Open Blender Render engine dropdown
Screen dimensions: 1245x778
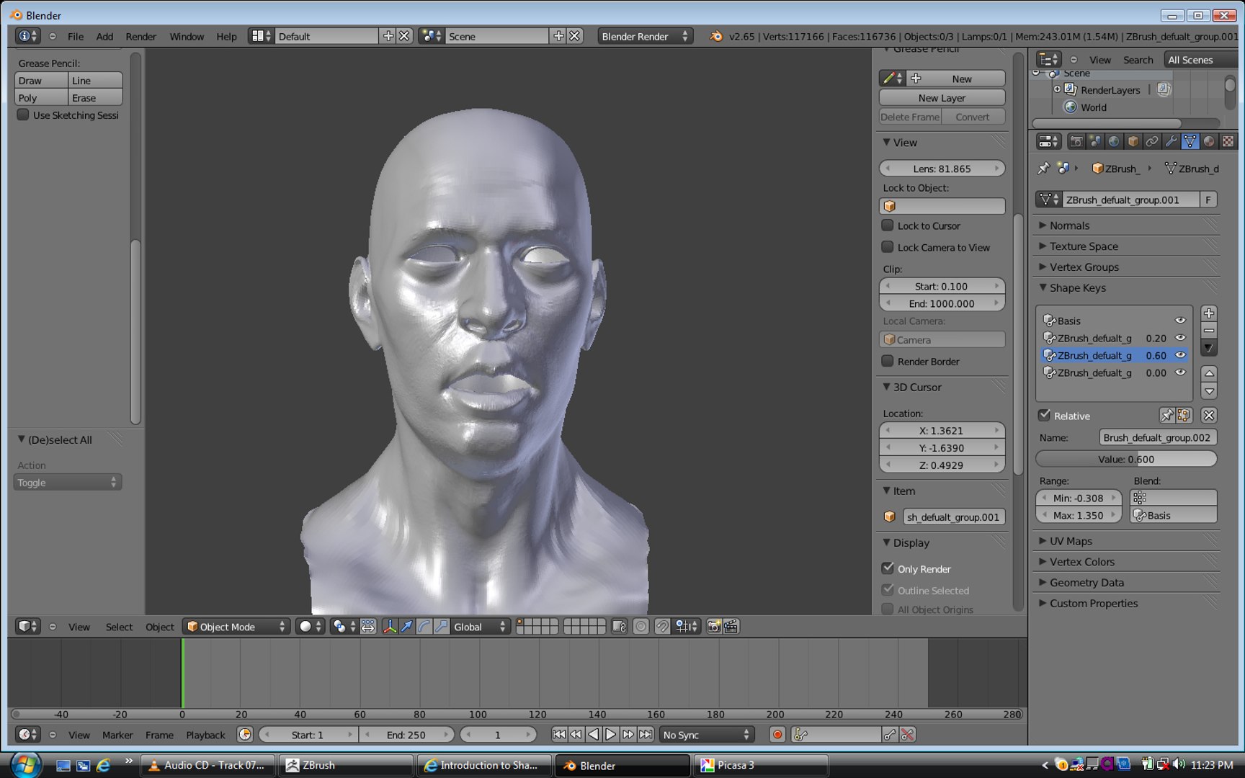coord(645,36)
